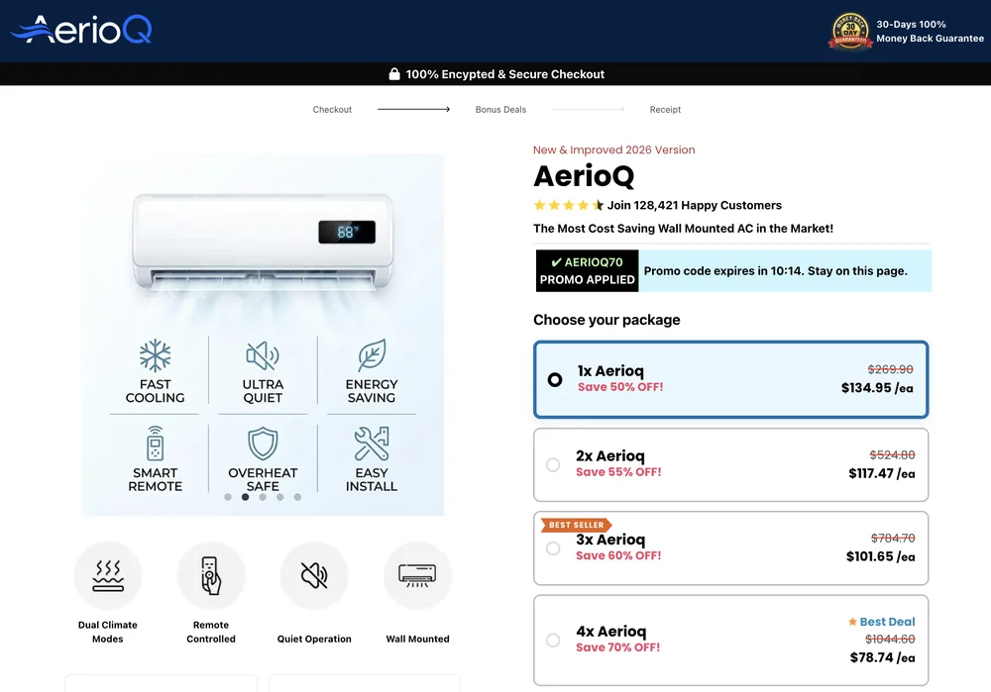Click the active second carousel dot
Viewport: 991px width, 692px height.
pos(245,497)
